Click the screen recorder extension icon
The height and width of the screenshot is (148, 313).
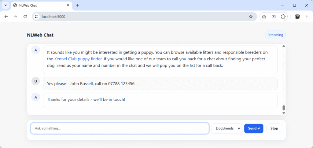pos(274,17)
